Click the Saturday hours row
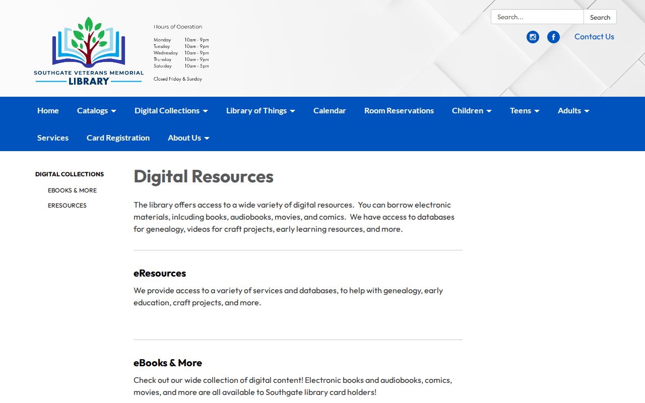645x403 pixels. pos(181,66)
